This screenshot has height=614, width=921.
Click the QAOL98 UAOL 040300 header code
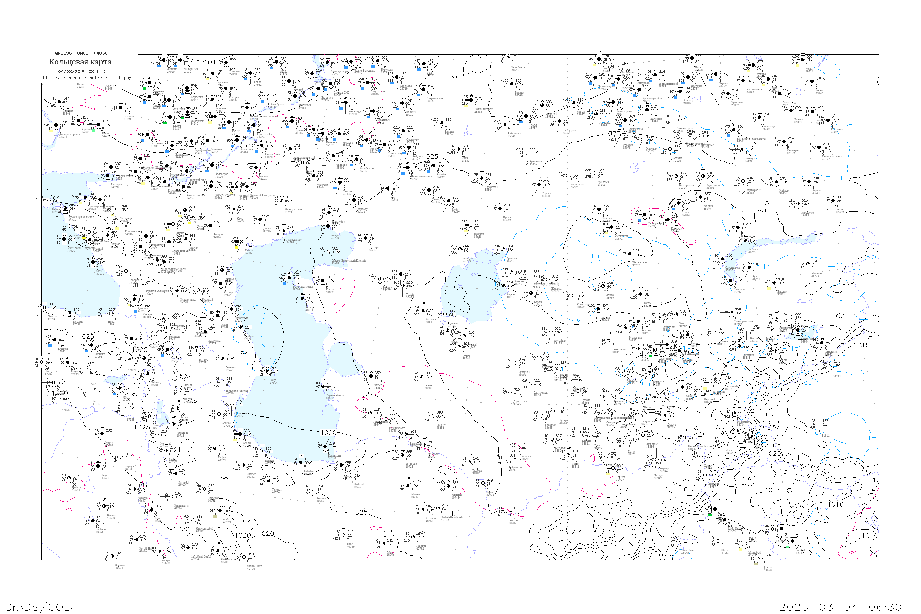[83, 53]
